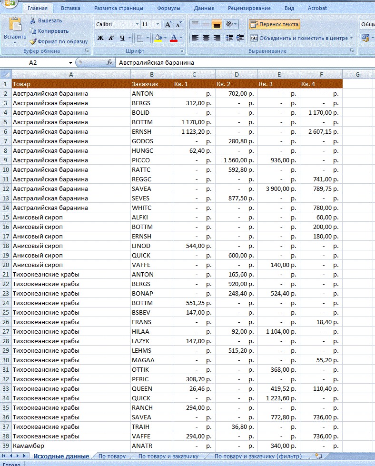Image resolution: width=375 pixels, height=466 pixels.
Task: Open borders dropdown arrow
Action: tap(148, 38)
